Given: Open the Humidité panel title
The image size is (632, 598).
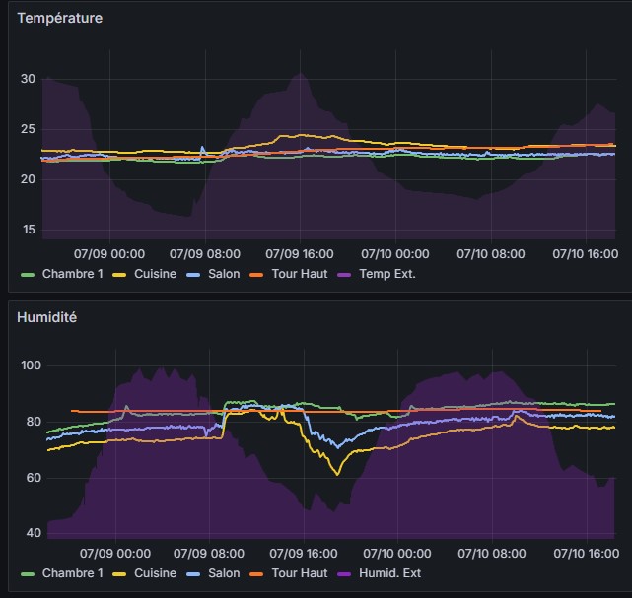Looking at the screenshot, I should tap(46, 317).
